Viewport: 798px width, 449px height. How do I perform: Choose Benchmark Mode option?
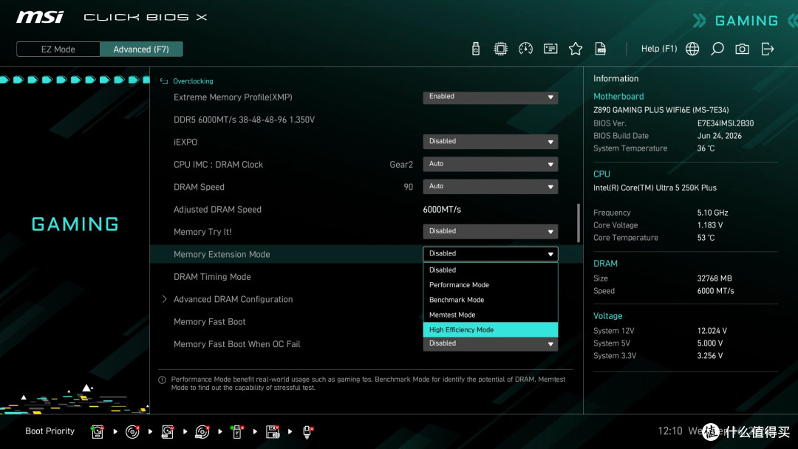point(490,300)
